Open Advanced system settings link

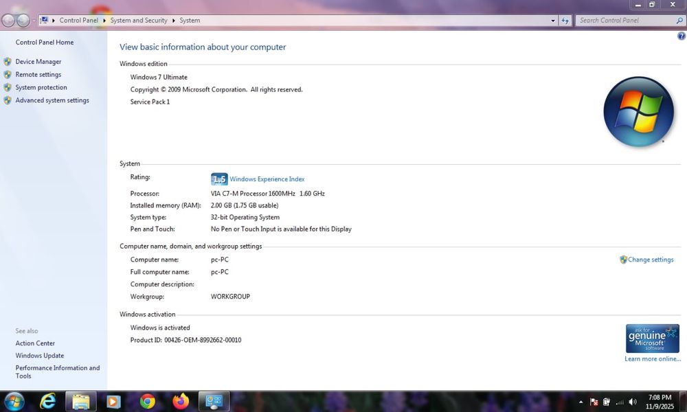coord(52,100)
